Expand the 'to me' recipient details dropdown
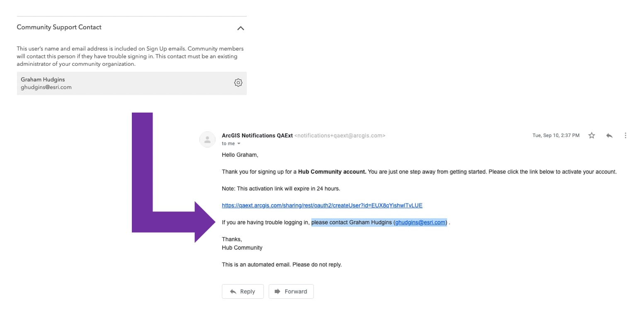 pos(231,143)
